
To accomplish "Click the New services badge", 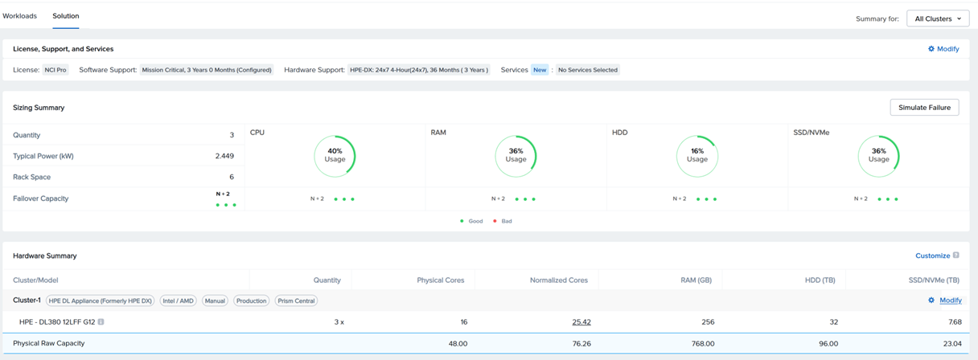I will pos(540,70).
